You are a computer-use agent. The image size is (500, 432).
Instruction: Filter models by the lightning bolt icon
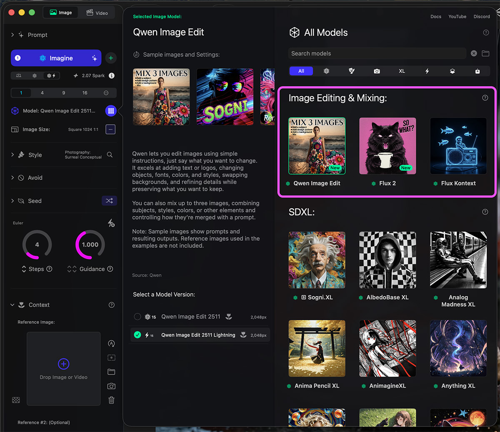pos(427,71)
